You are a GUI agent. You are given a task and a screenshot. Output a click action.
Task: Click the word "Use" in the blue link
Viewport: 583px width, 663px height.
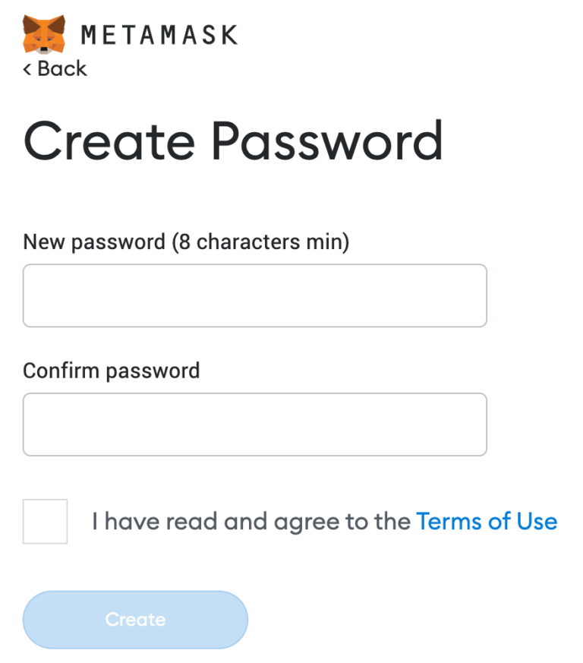click(537, 522)
